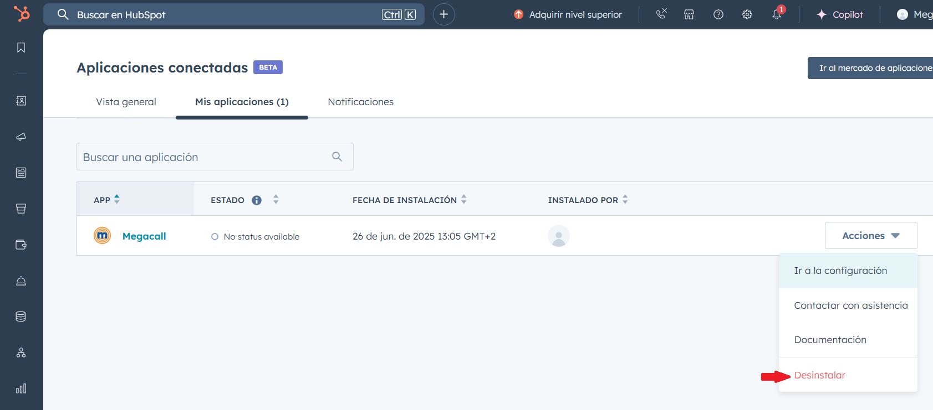Open the Automation workflows sidebar icon
The height and width of the screenshot is (410, 933).
click(x=21, y=352)
